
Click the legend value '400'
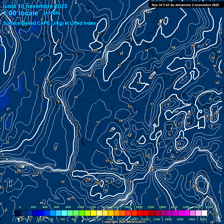tap(45, 207)
